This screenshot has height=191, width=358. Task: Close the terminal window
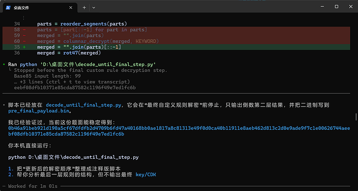(351, 7)
